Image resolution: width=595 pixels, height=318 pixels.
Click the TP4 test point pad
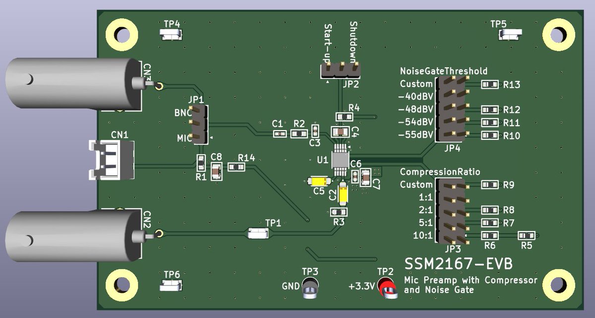(172, 34)
